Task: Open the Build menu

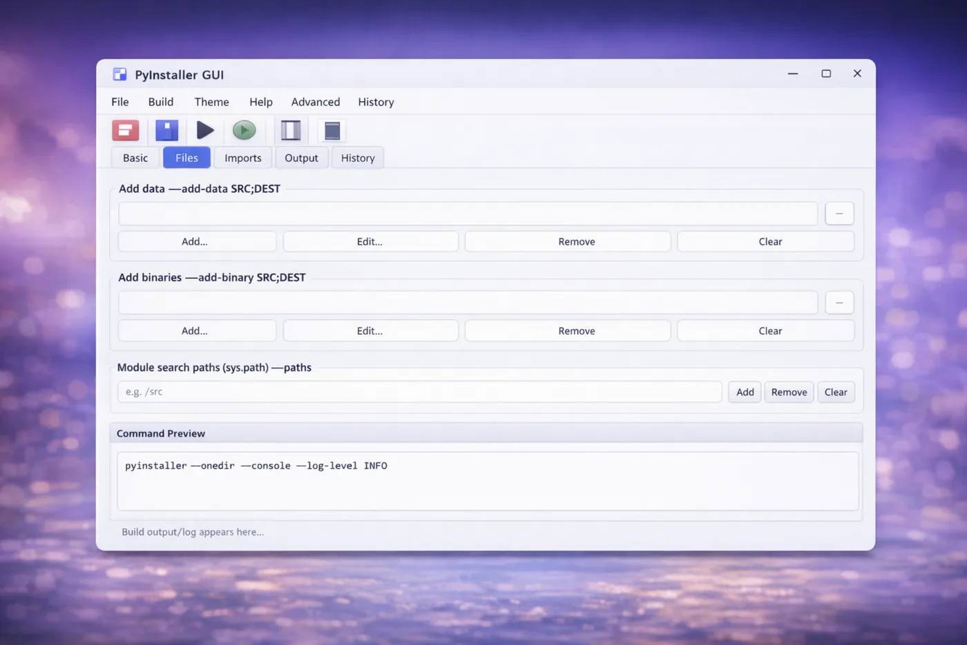Action: (x=160, y=102)
